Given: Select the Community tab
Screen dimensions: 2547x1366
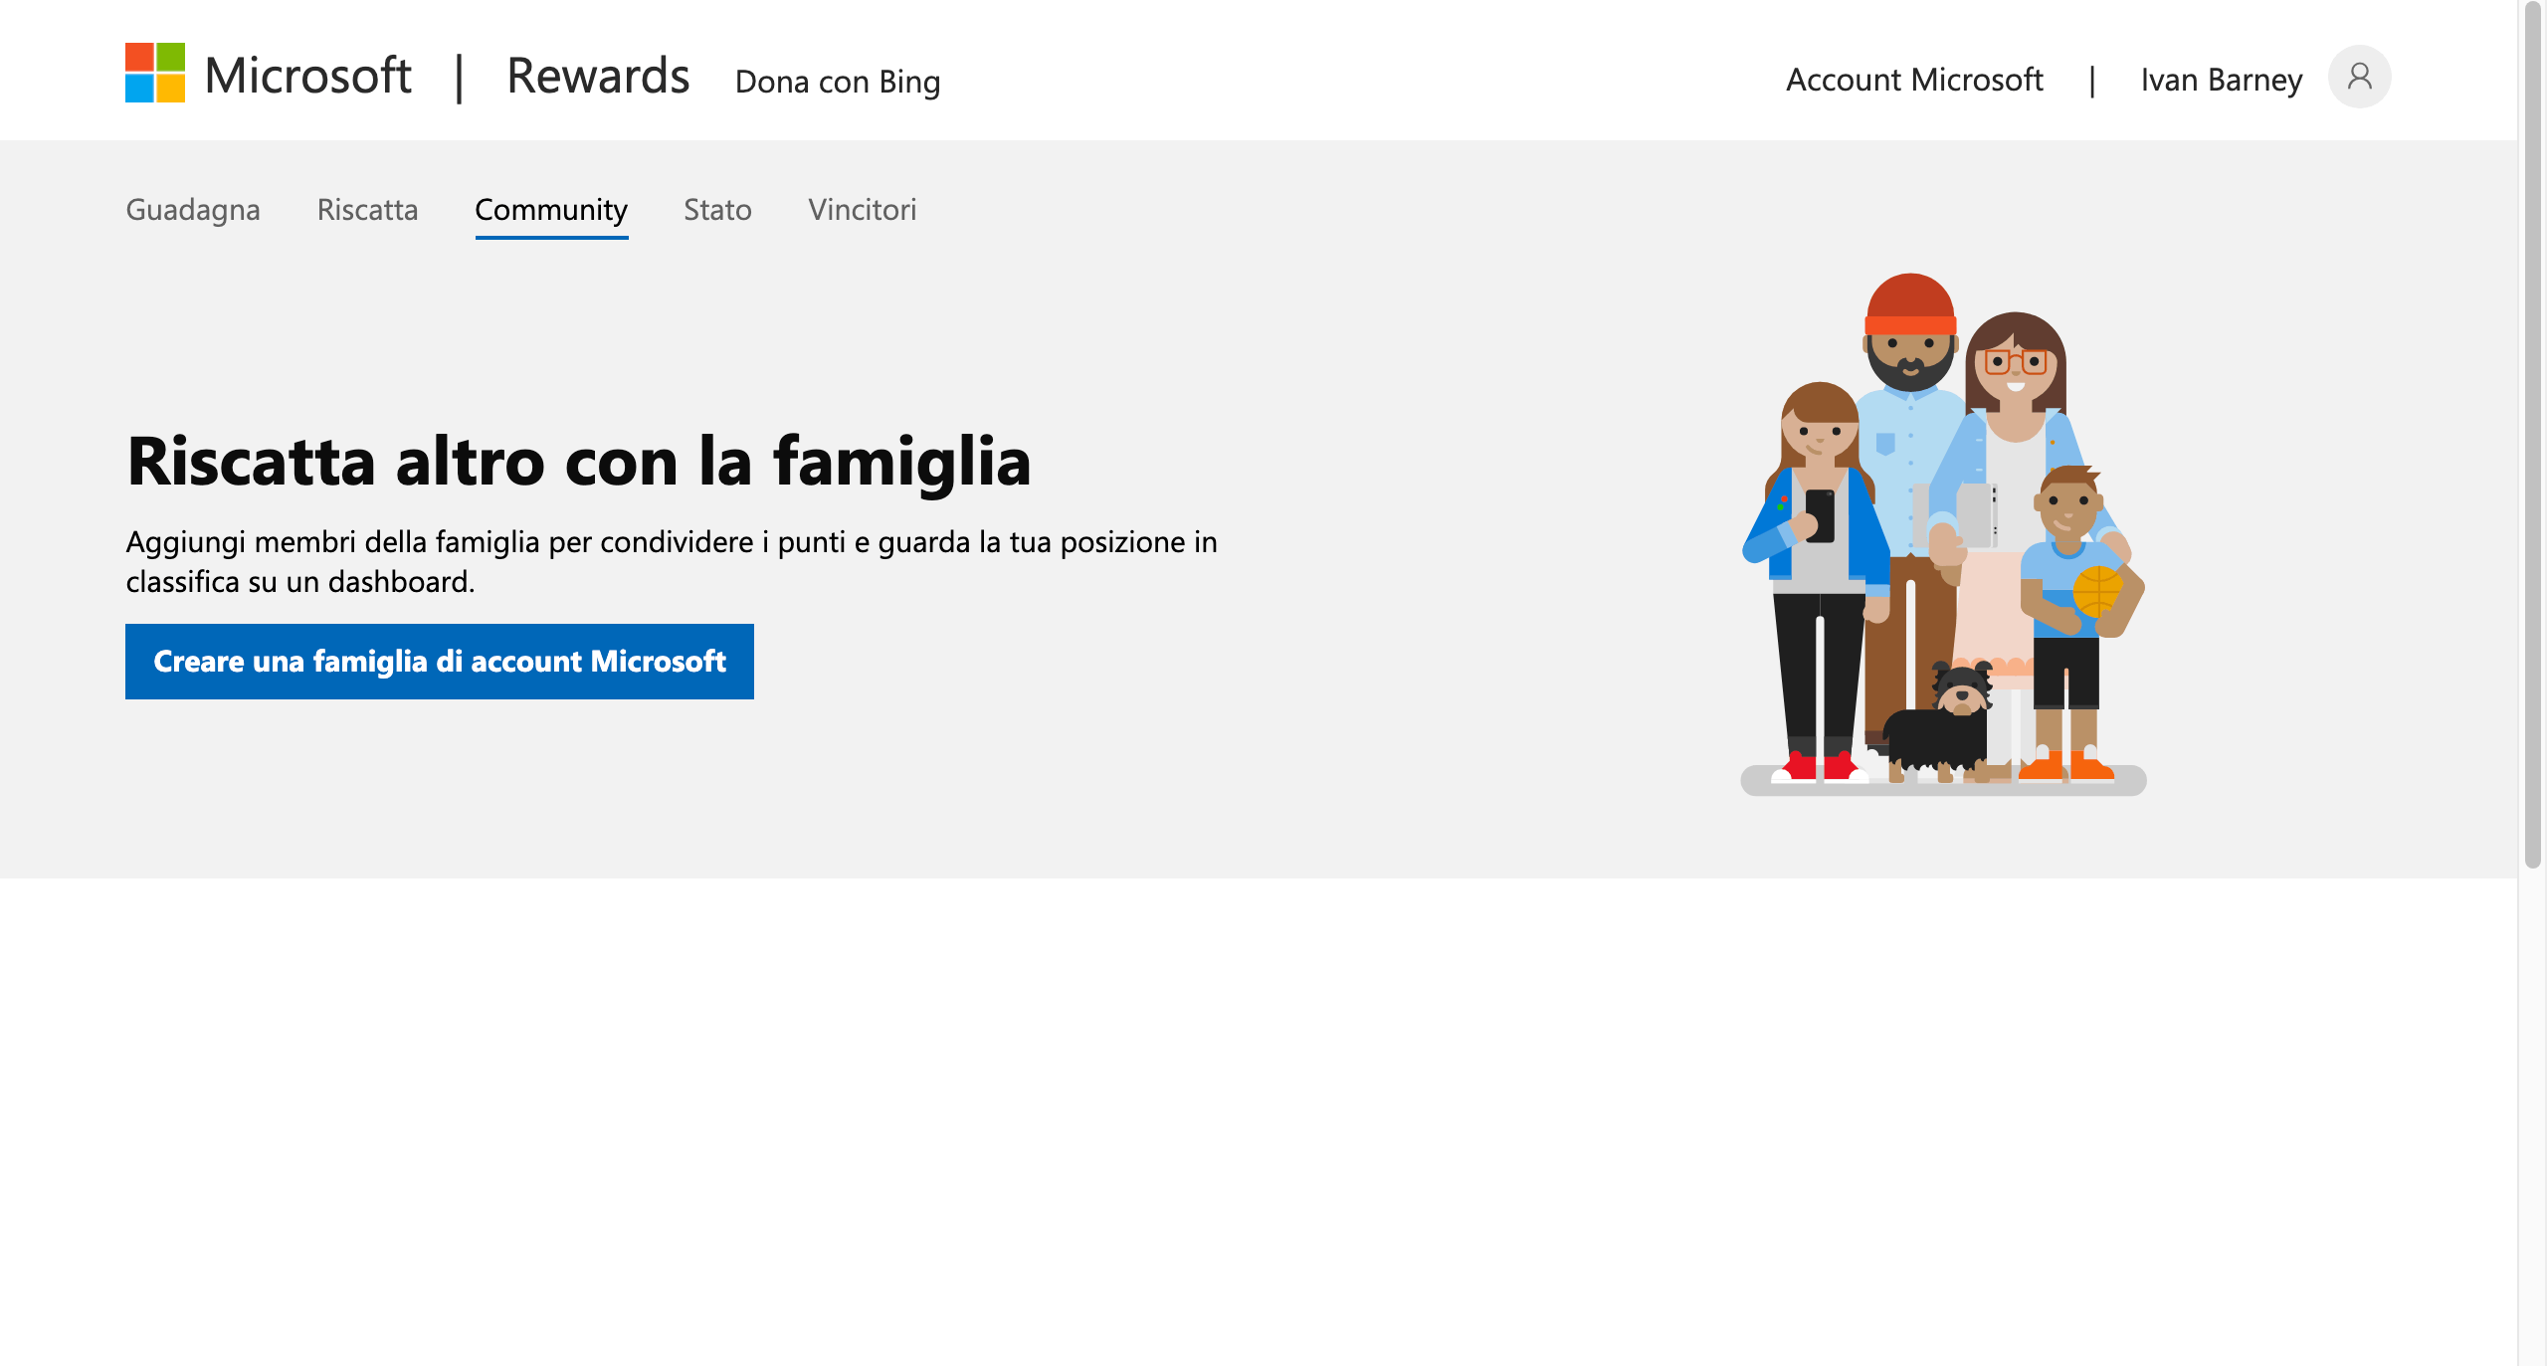Looking at the screenshot, I should (x=551, y=210).
